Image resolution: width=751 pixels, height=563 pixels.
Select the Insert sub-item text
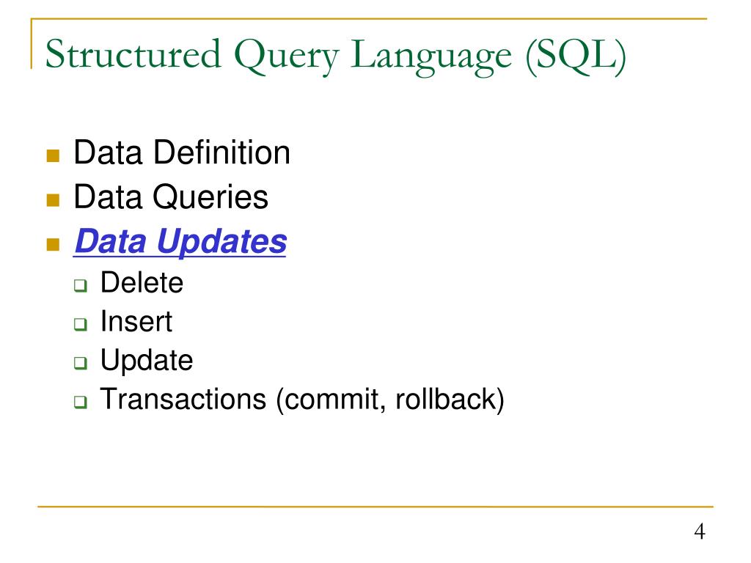click(136, 321)
